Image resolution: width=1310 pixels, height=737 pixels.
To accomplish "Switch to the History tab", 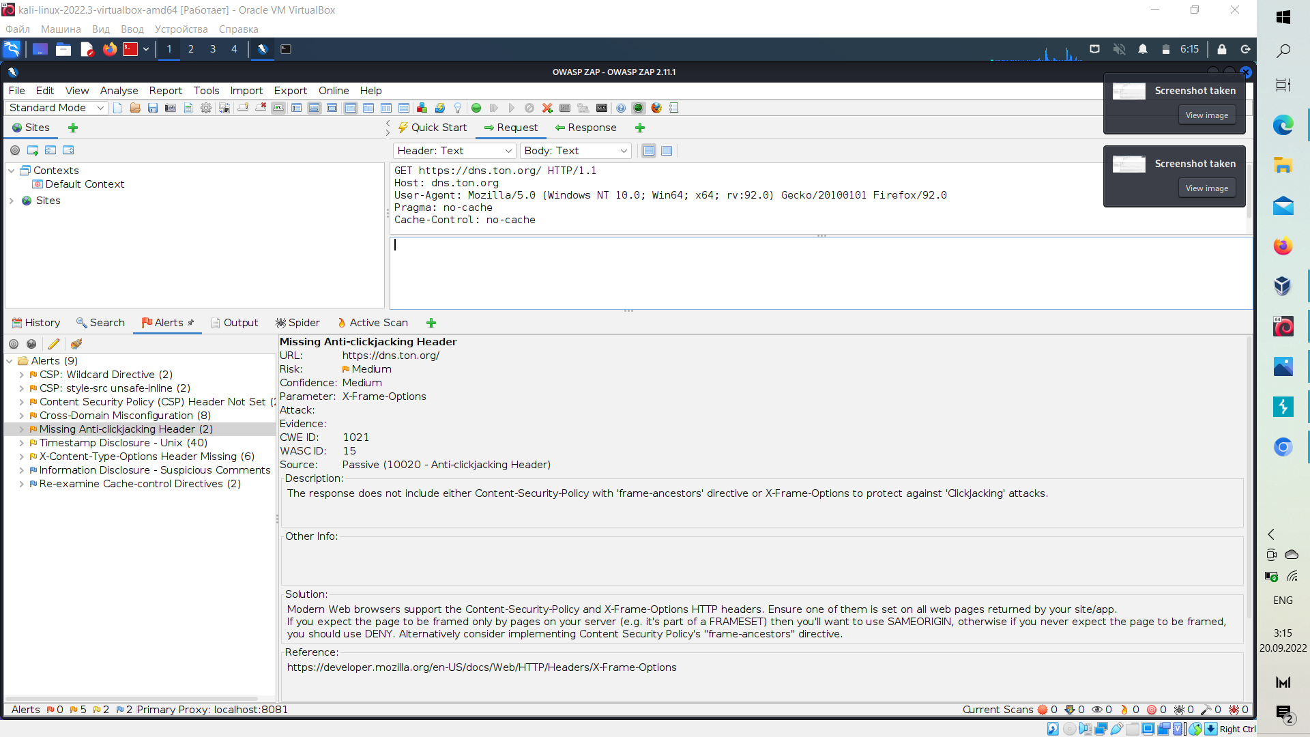I will point(36,323).
